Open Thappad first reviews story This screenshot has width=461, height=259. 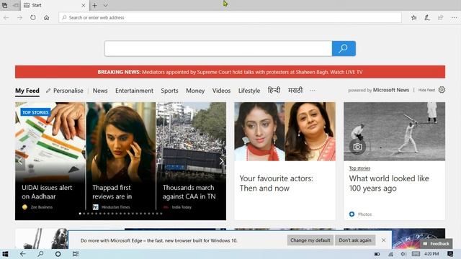pyautogui.click(x=112, y=192)
